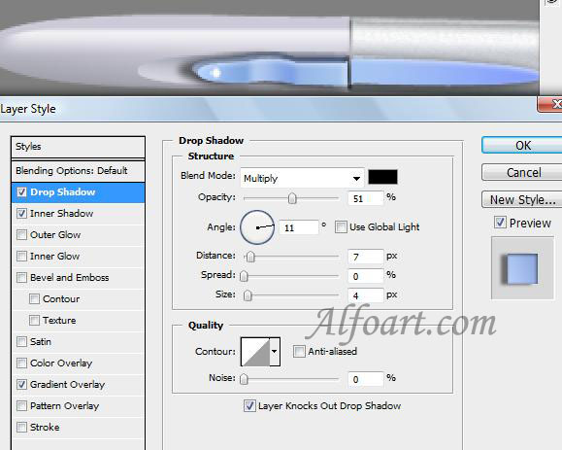
Task: Open the Satin settings row
Action: (x=78, y=341)
